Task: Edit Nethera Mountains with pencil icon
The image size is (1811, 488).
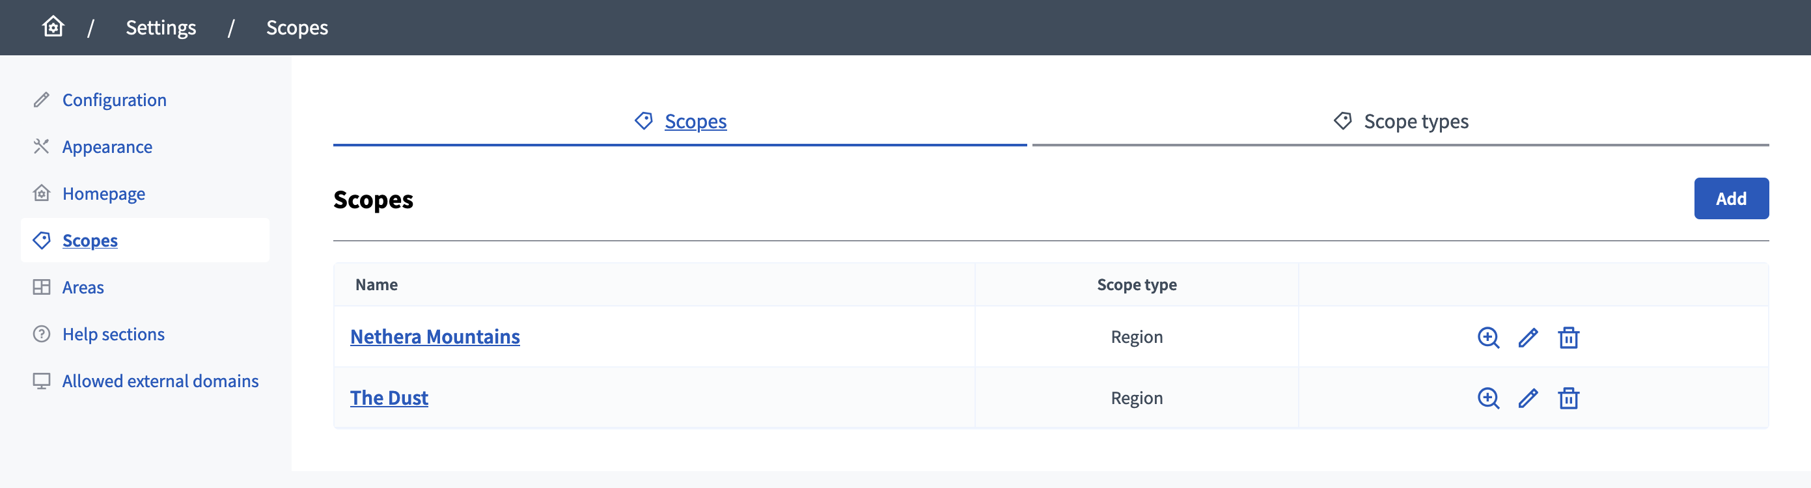Action: tap(1528, 338)
